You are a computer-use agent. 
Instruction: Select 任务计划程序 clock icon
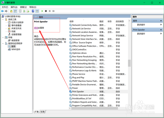9,23
